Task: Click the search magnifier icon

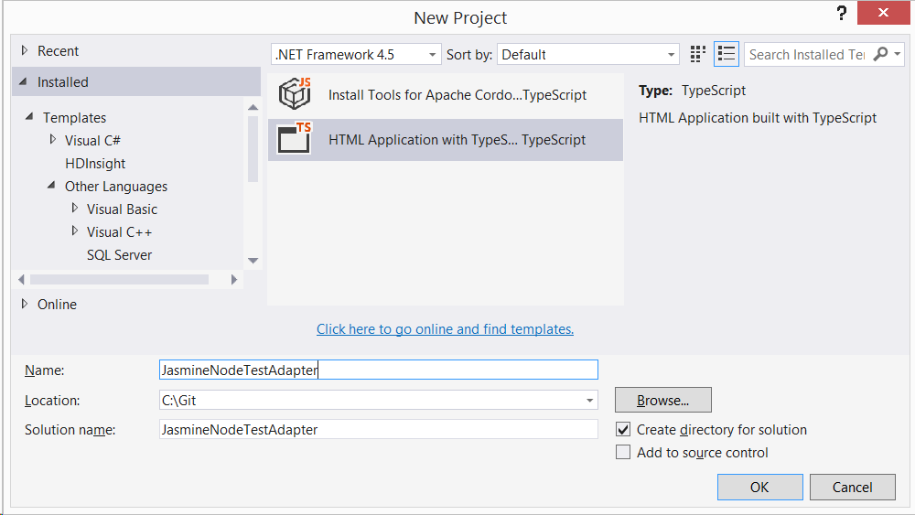Action: click(x=880, y=54)
